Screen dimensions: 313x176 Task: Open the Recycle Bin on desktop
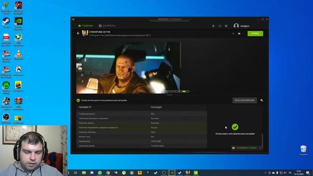(303, 150)
